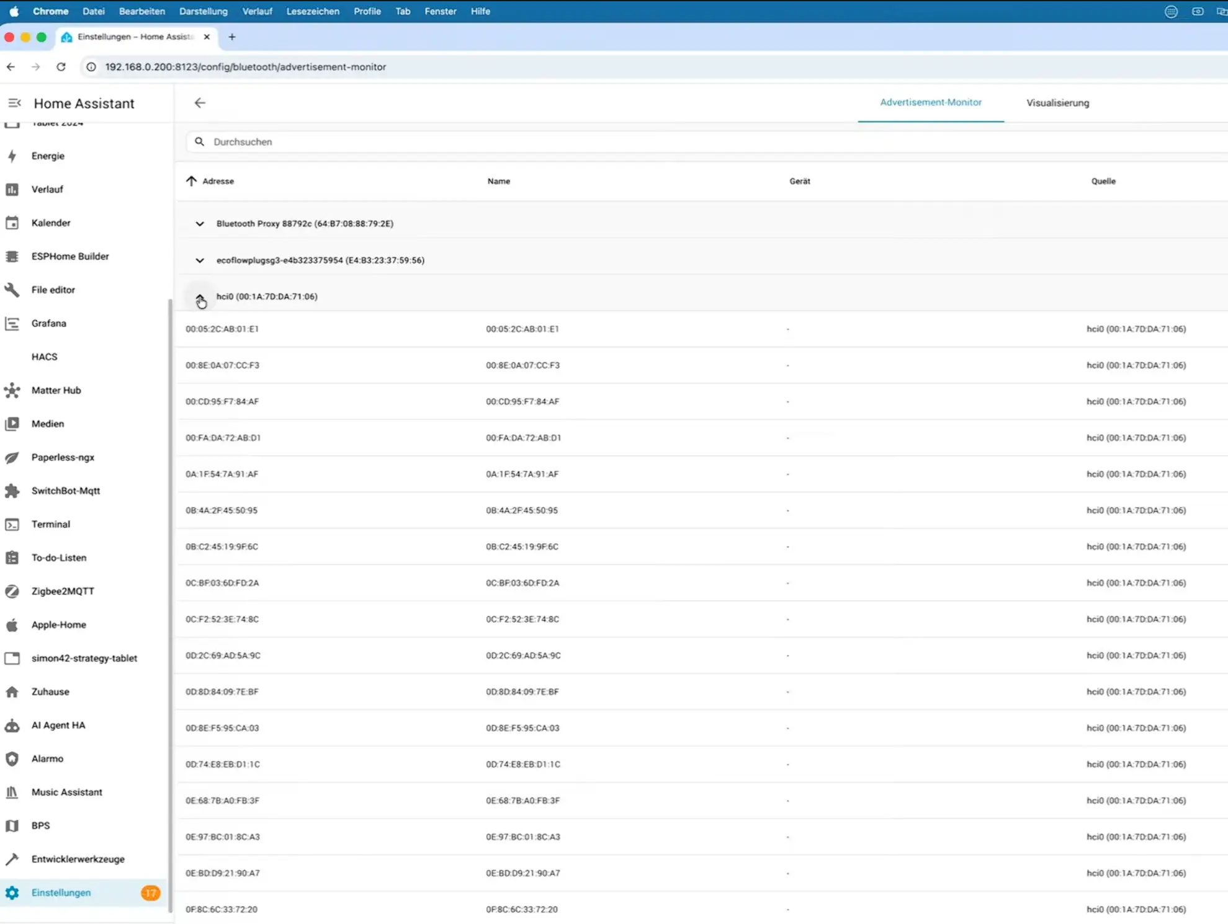Screen dimensions: 1228x924
Task: Open File editor wrench icon
Action: click(x=12, y=290)
